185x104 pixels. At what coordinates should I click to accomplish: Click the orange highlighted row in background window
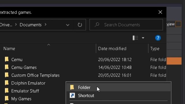coord(174,61)
